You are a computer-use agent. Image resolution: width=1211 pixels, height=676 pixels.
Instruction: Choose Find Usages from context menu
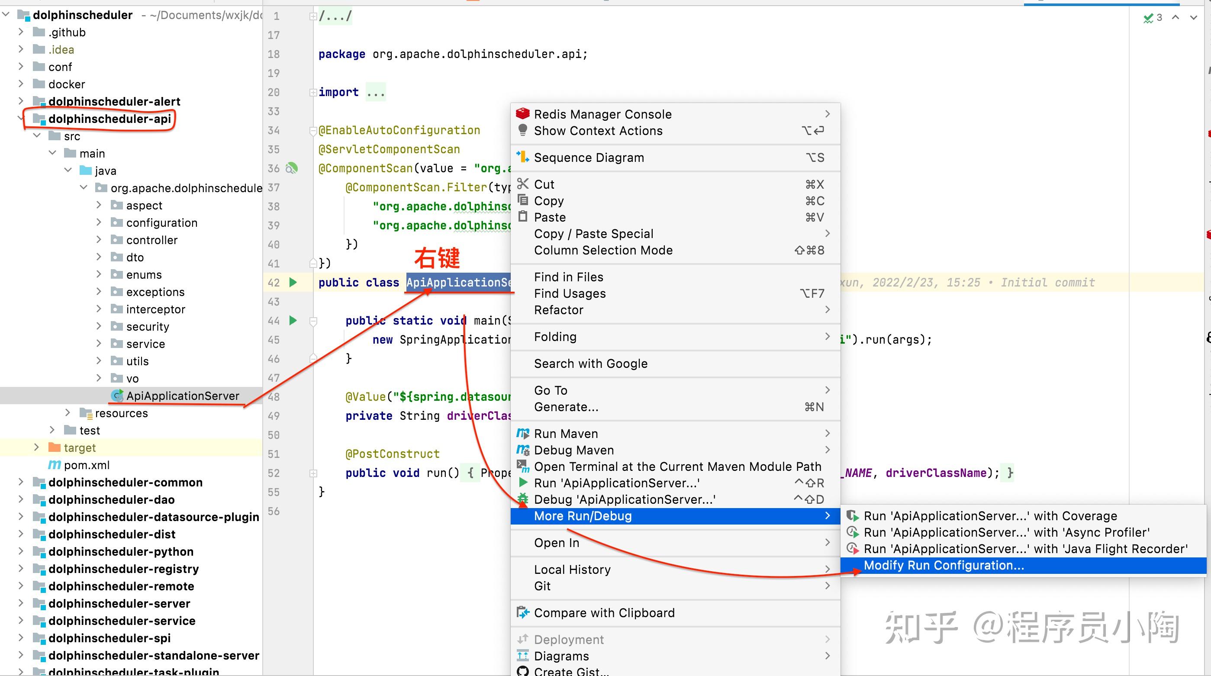(x=675, y=293)
